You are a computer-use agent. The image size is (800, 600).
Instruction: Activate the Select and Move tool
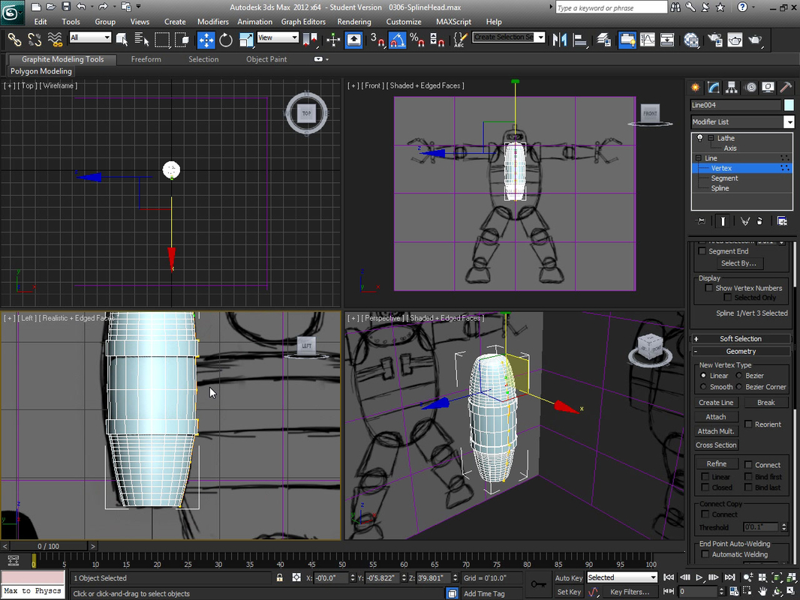click(x=206, y=40)
